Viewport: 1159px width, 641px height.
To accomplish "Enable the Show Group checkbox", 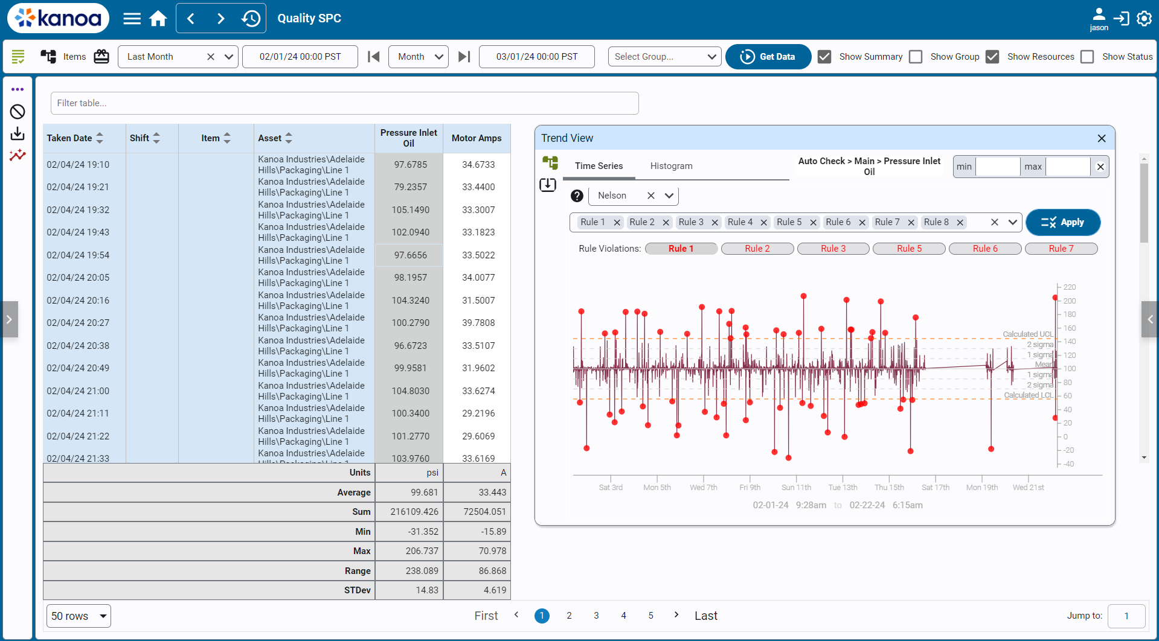I will [916, 57].
